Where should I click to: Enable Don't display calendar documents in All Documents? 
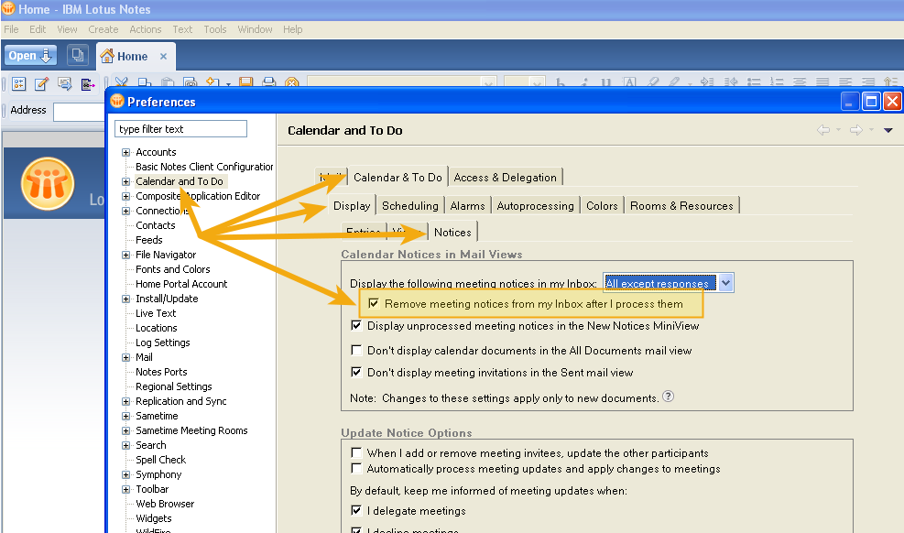click(x=356, y=351)
